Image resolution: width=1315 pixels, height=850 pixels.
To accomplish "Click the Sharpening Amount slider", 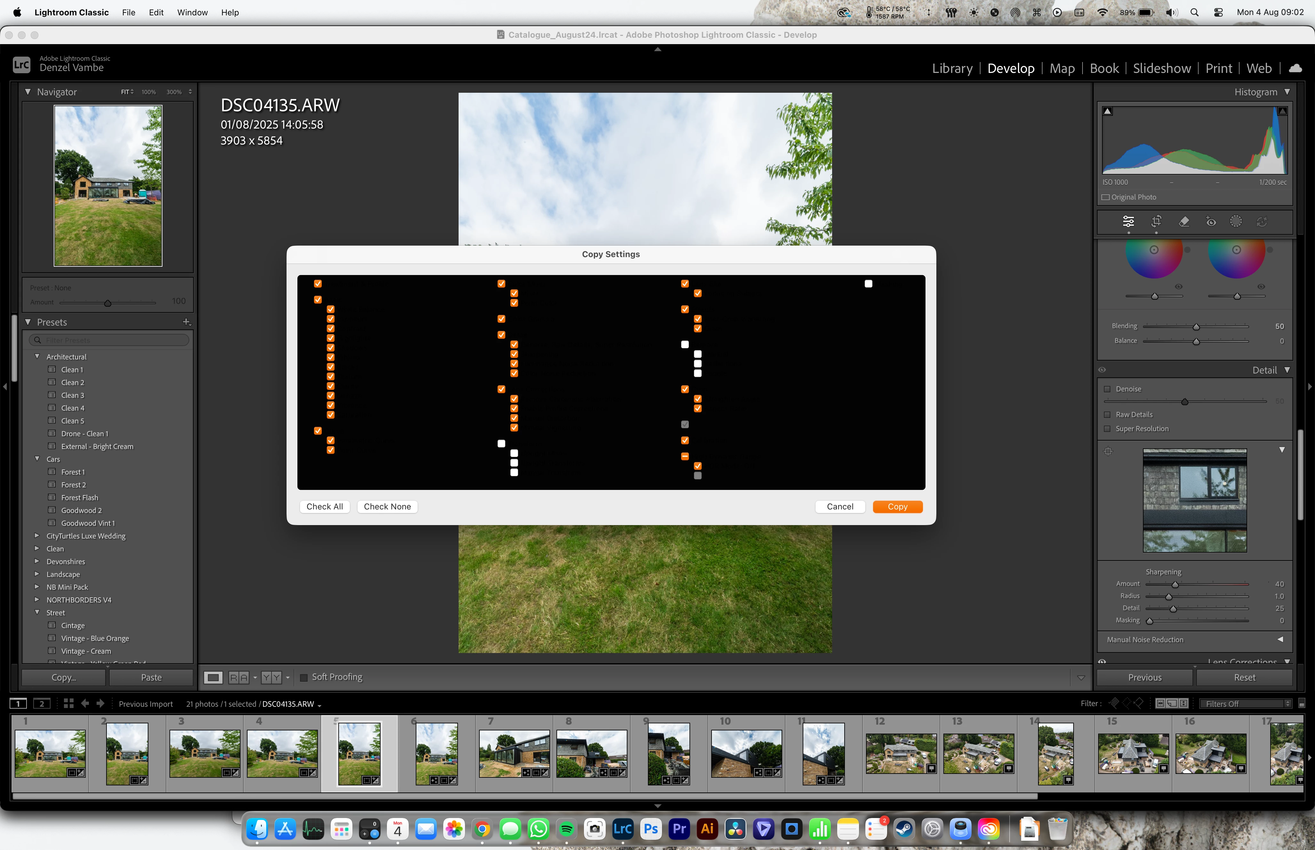I will [x=1175, y=584].
